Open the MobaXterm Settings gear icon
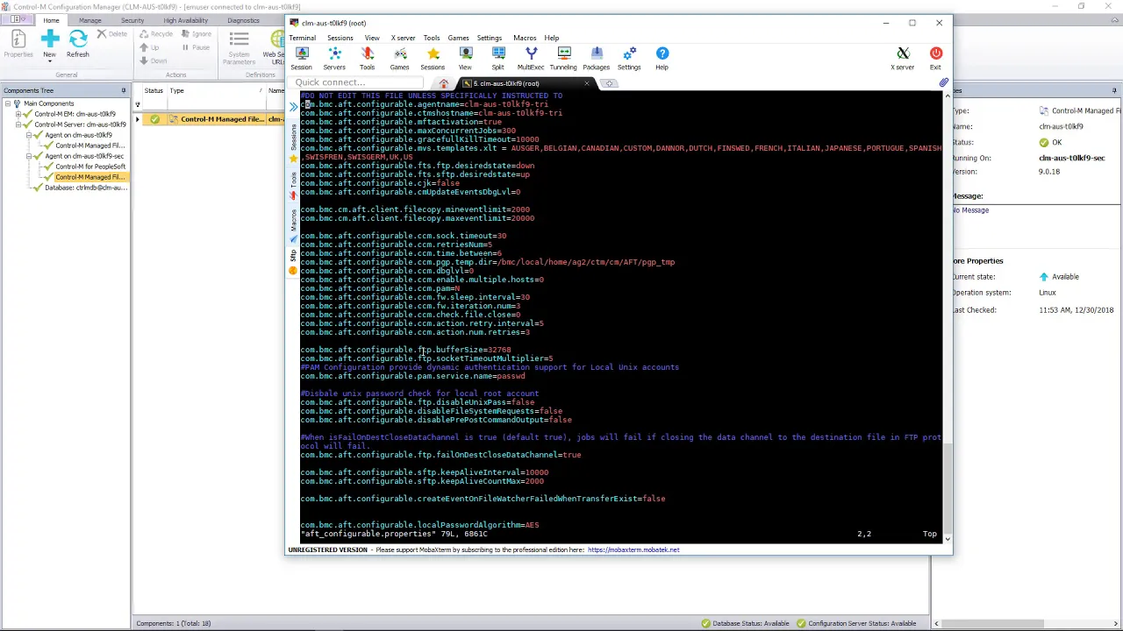The width and height of the screenshot is (1123, 631). click(629, 59)
